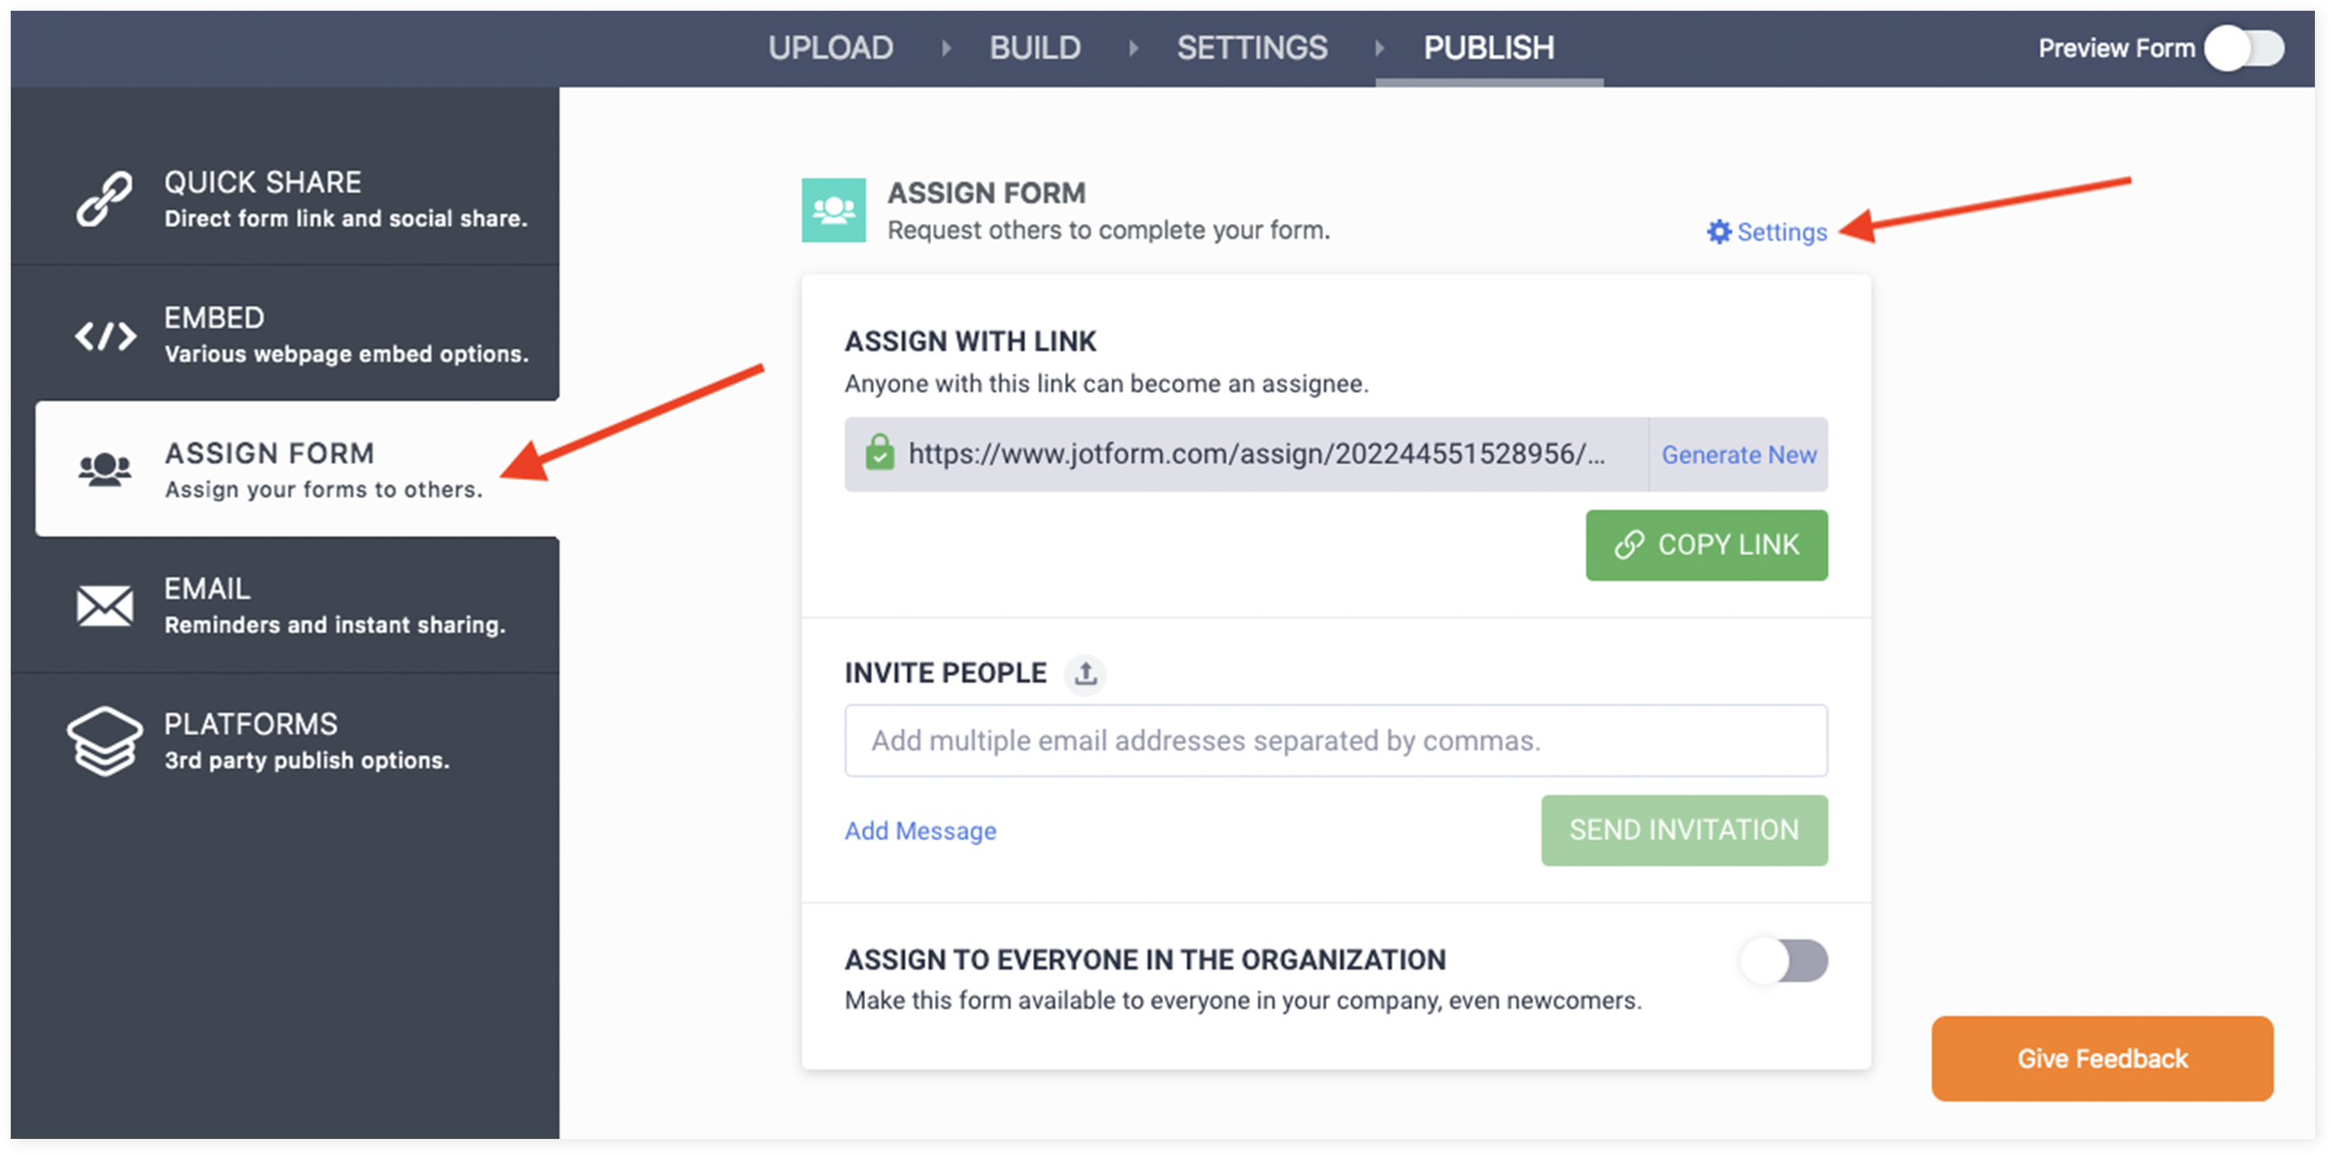Image resolution: width=2331 pixels, height=1155 pixels.
Task: Click the Embed code brackets icon
Action: coord(105,336)
